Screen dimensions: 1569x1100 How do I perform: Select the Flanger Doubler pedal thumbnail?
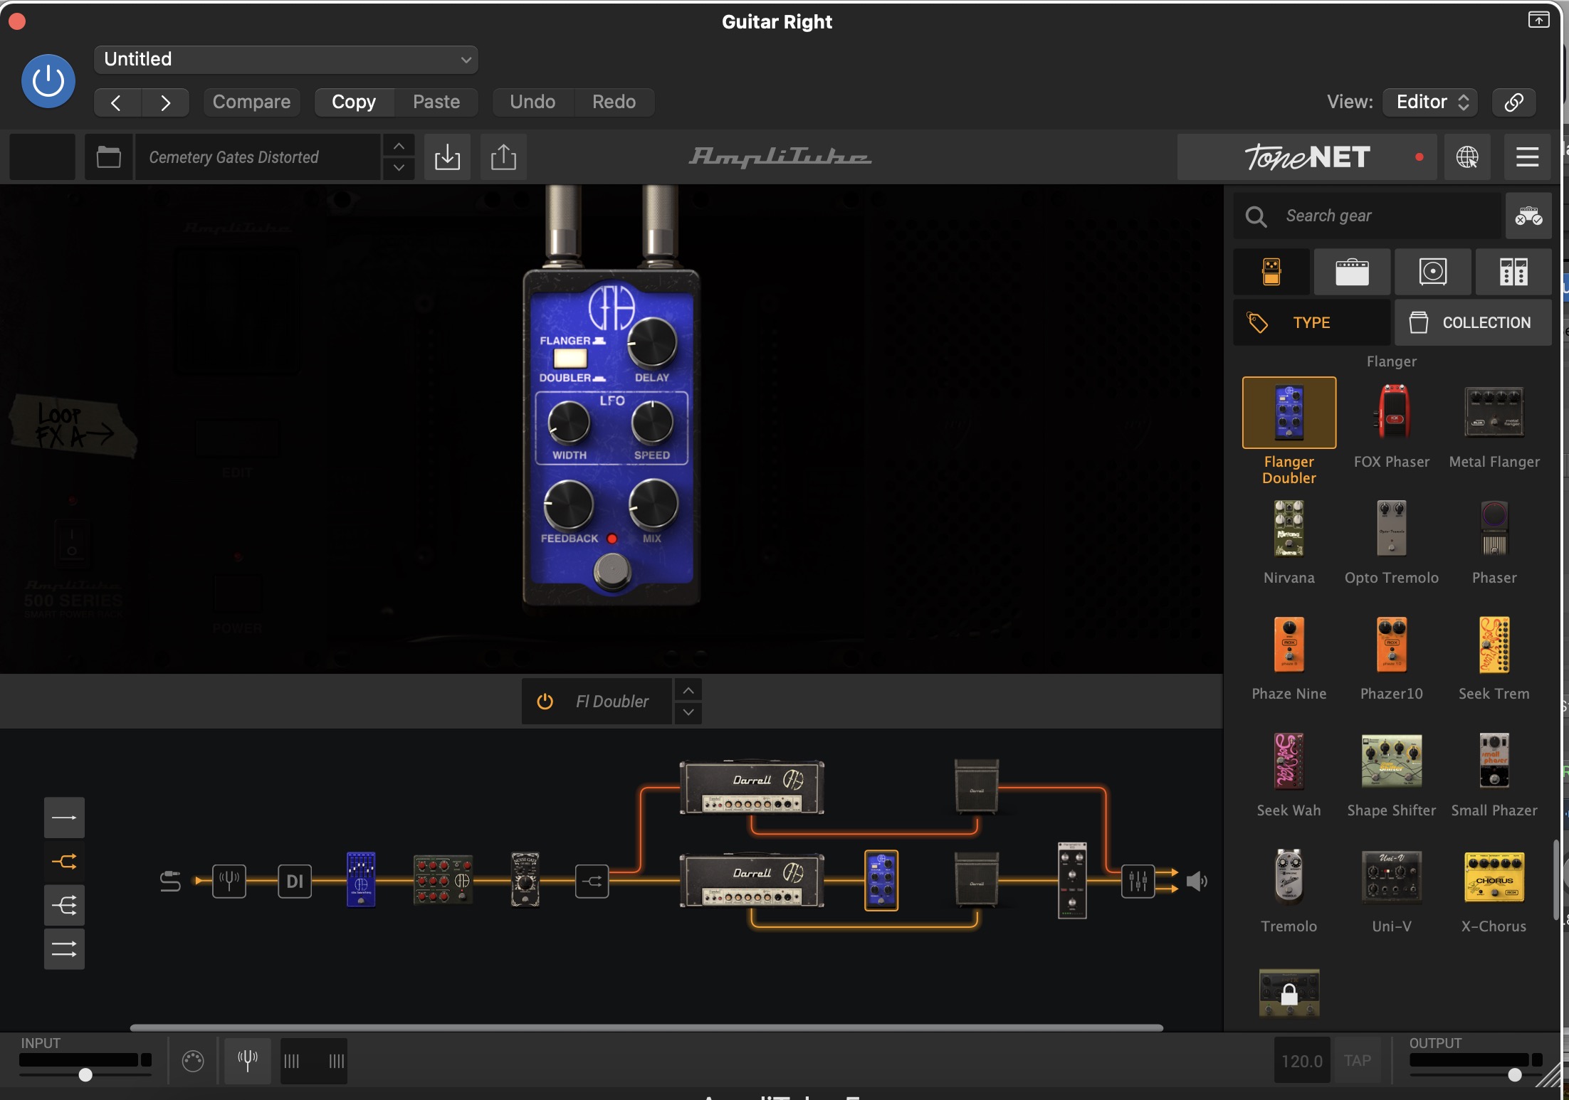(x=1289, y=413)
